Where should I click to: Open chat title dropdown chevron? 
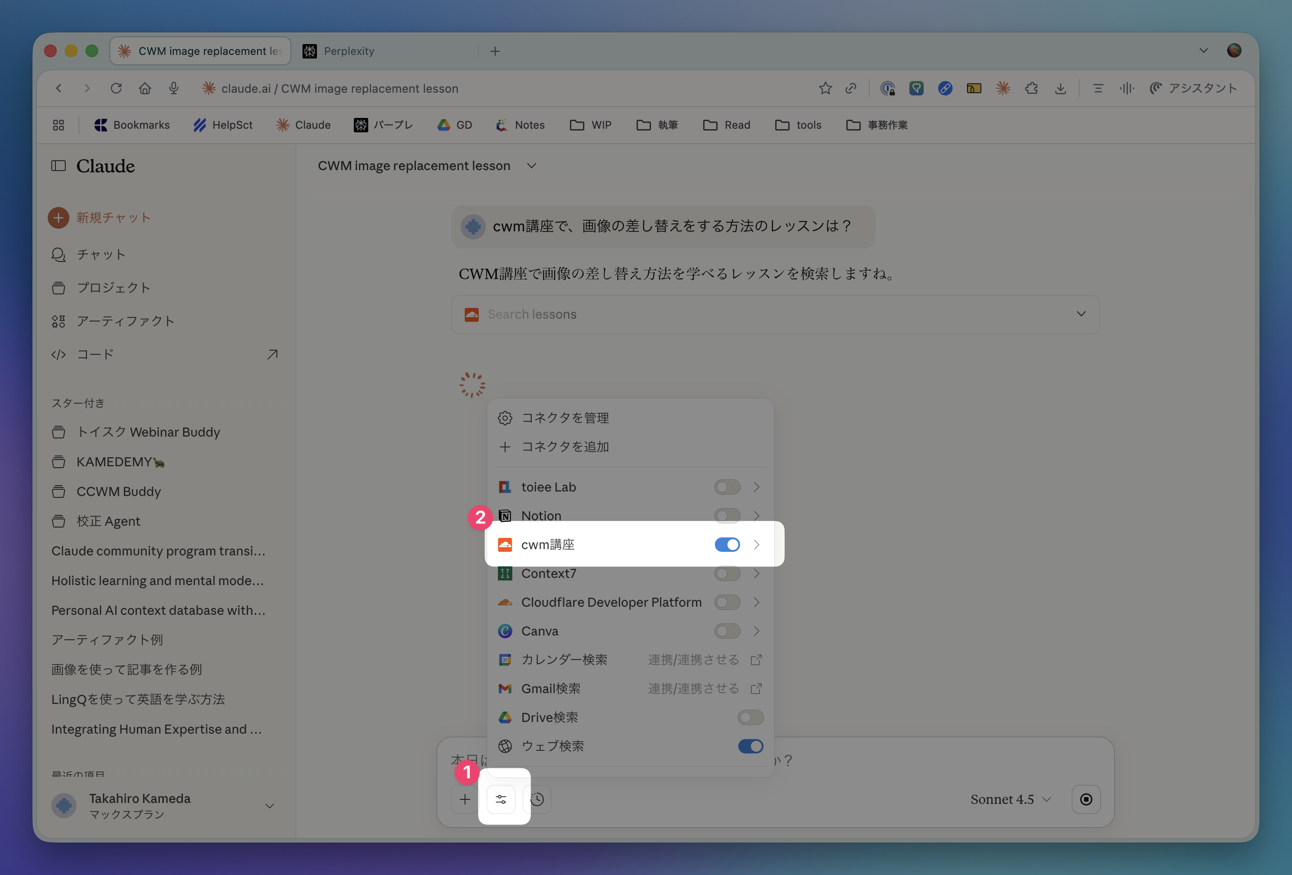(x=532, y=166)
